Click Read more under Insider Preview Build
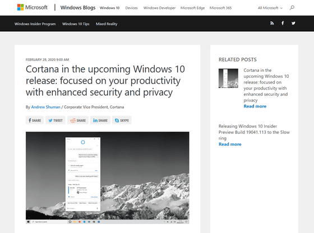The image size is (314, 233). point(230,144)
